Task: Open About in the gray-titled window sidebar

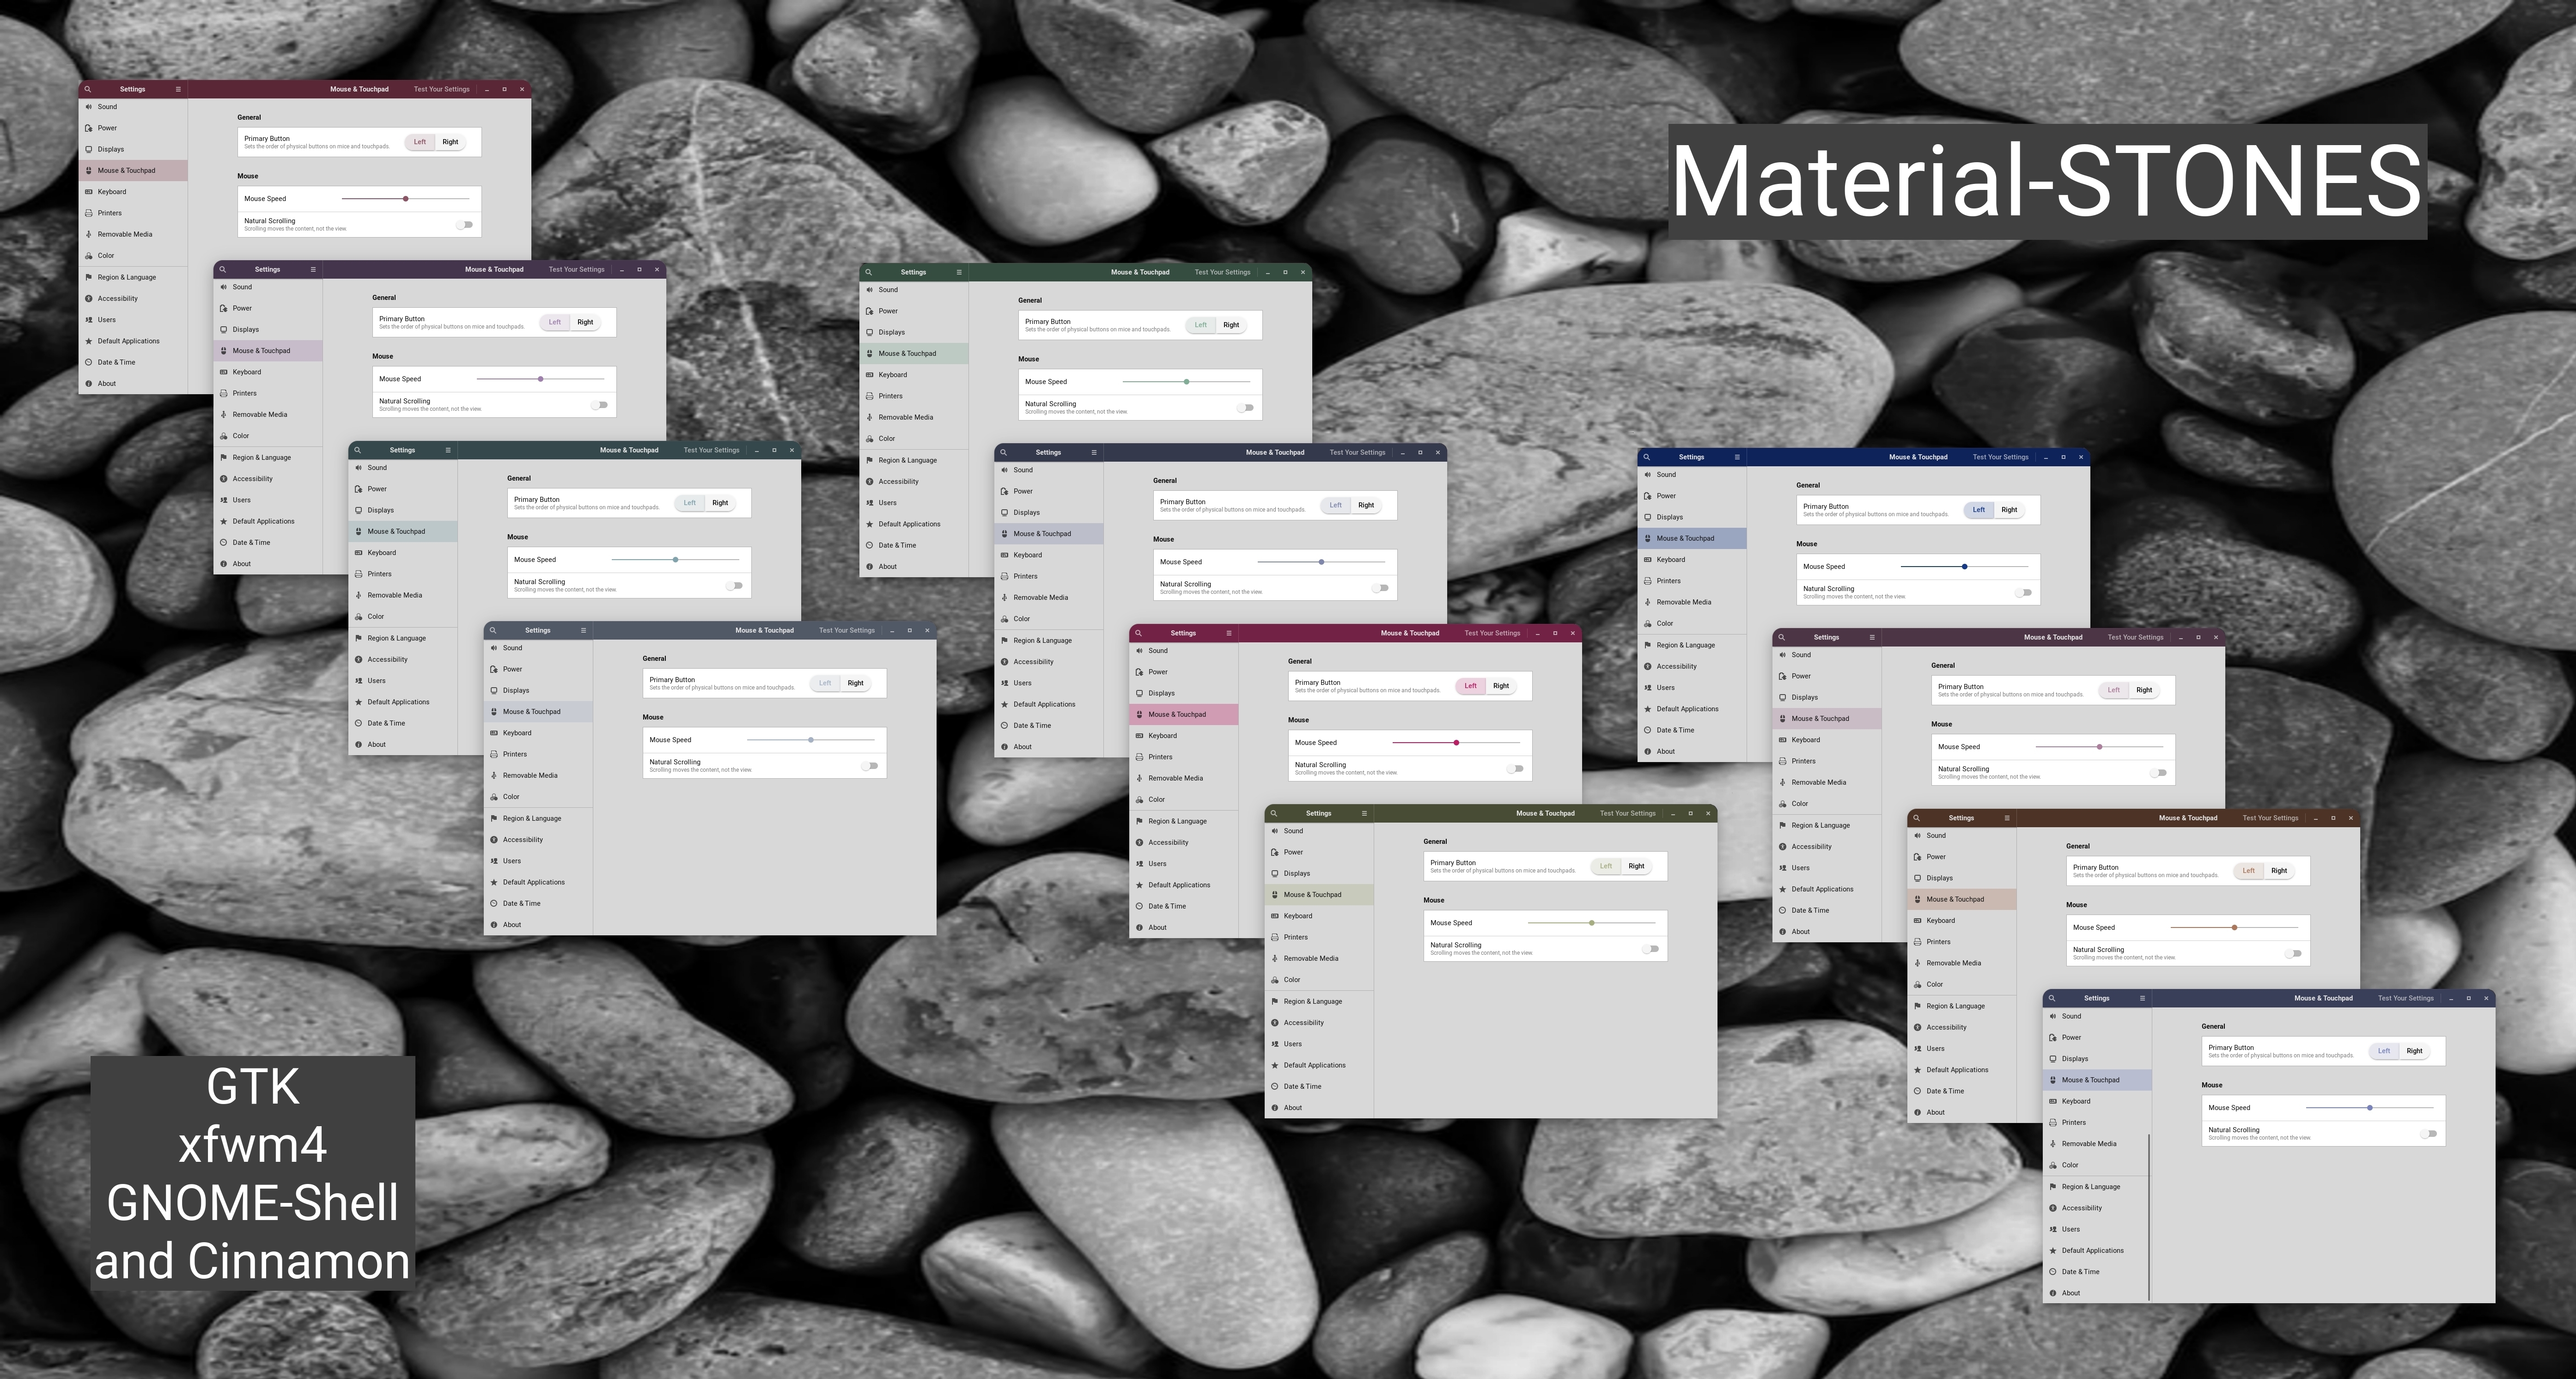Action: [x=538, y=925]
